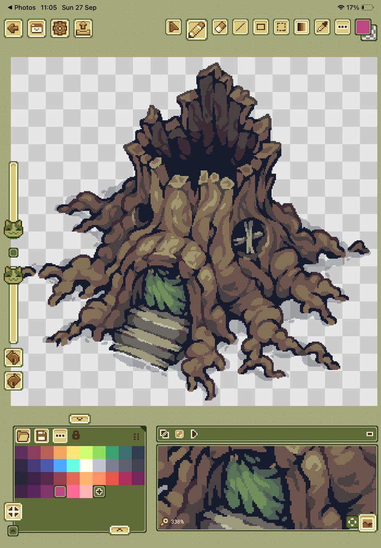The image size is (381, 548).
Task: Return to Photos app via back link
Action: click(21, 8)
